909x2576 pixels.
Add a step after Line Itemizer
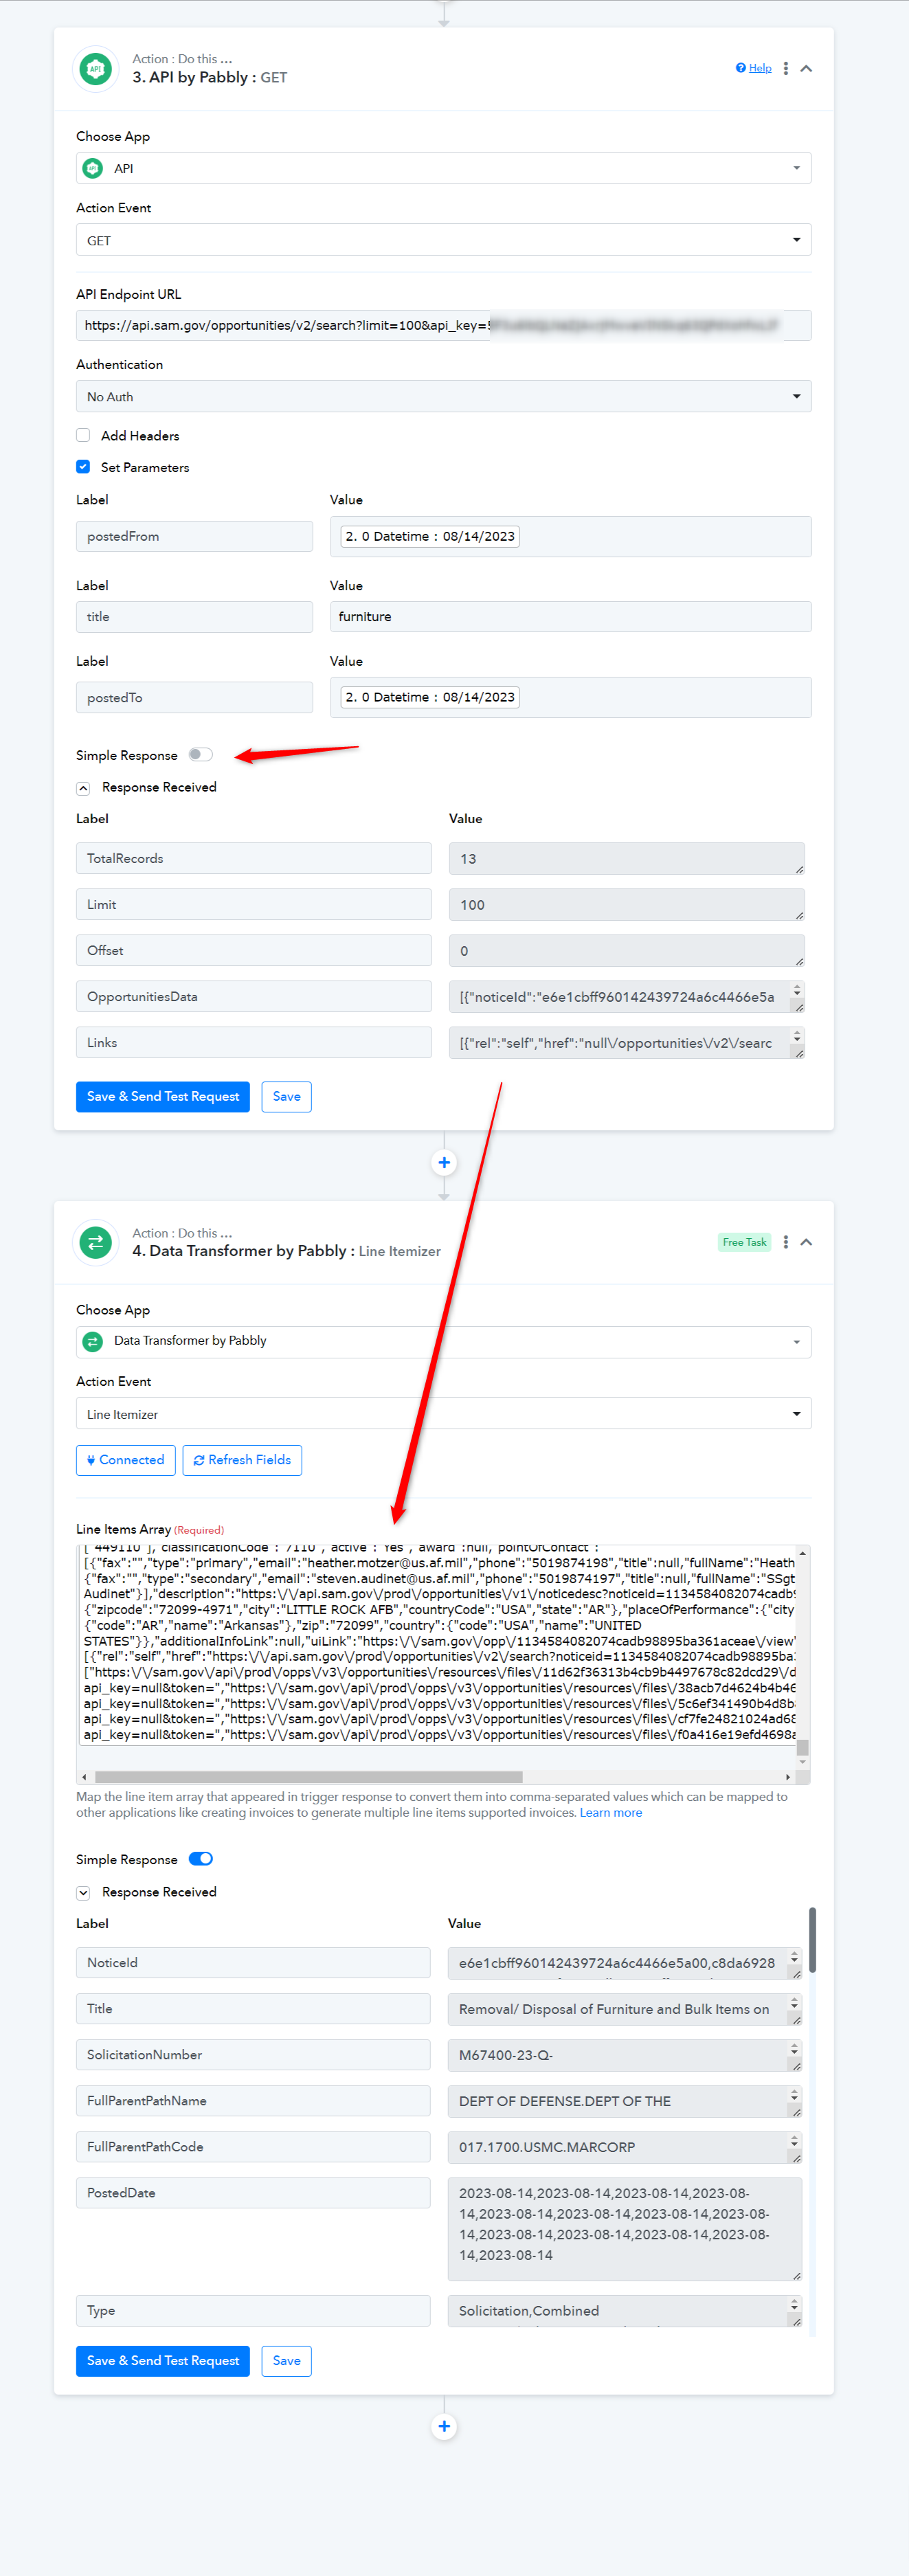(444, 2426)
